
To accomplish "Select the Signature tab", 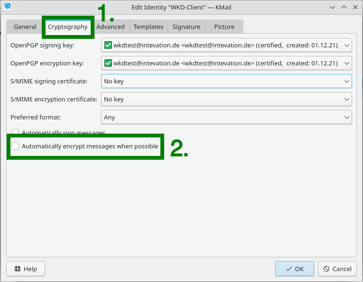I will click(186, 27).
